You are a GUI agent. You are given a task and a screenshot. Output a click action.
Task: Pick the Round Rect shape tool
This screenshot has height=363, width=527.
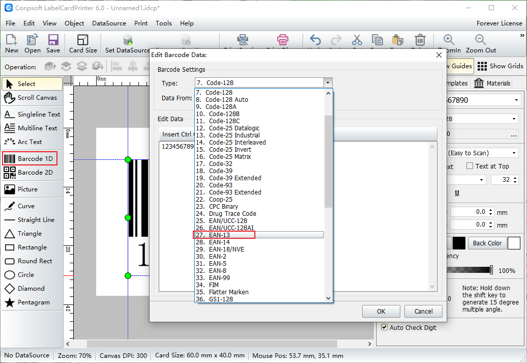click(x=32, y=261)
